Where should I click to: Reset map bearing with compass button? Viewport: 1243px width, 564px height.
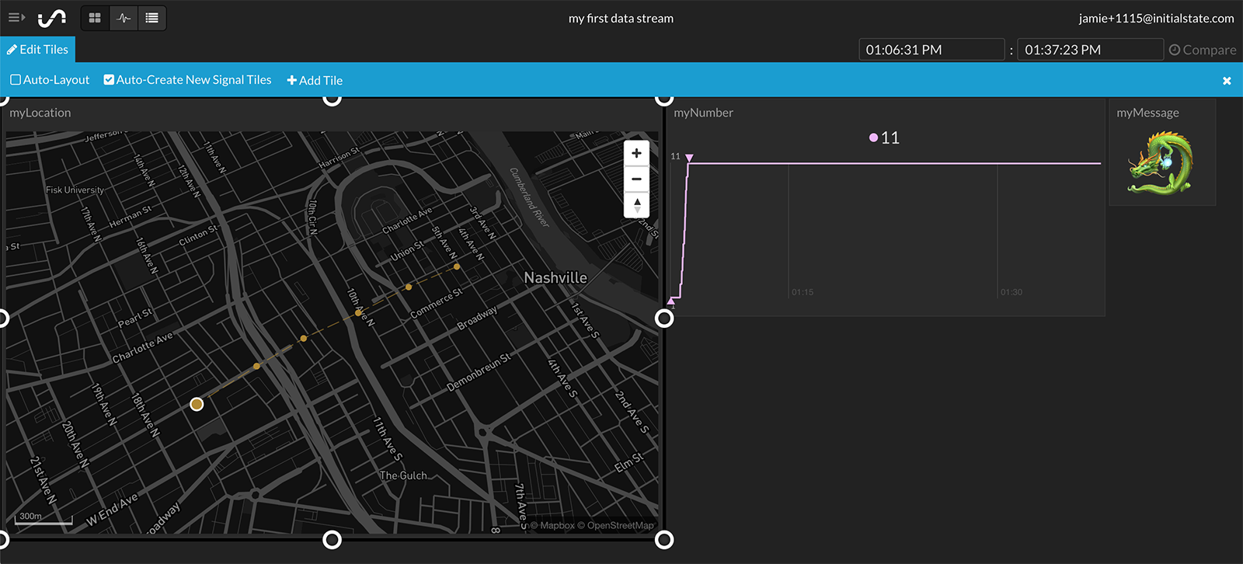636,205
